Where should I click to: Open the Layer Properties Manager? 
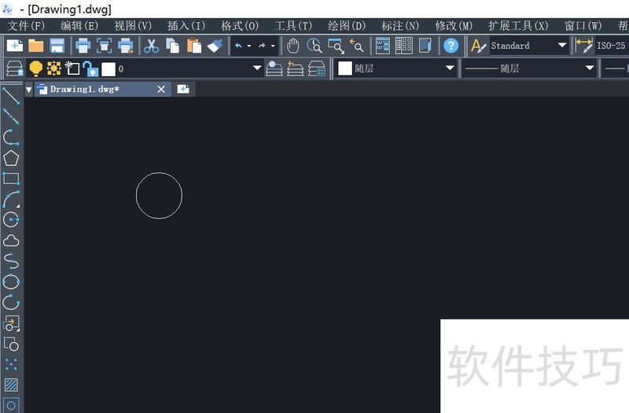(15, 68)
